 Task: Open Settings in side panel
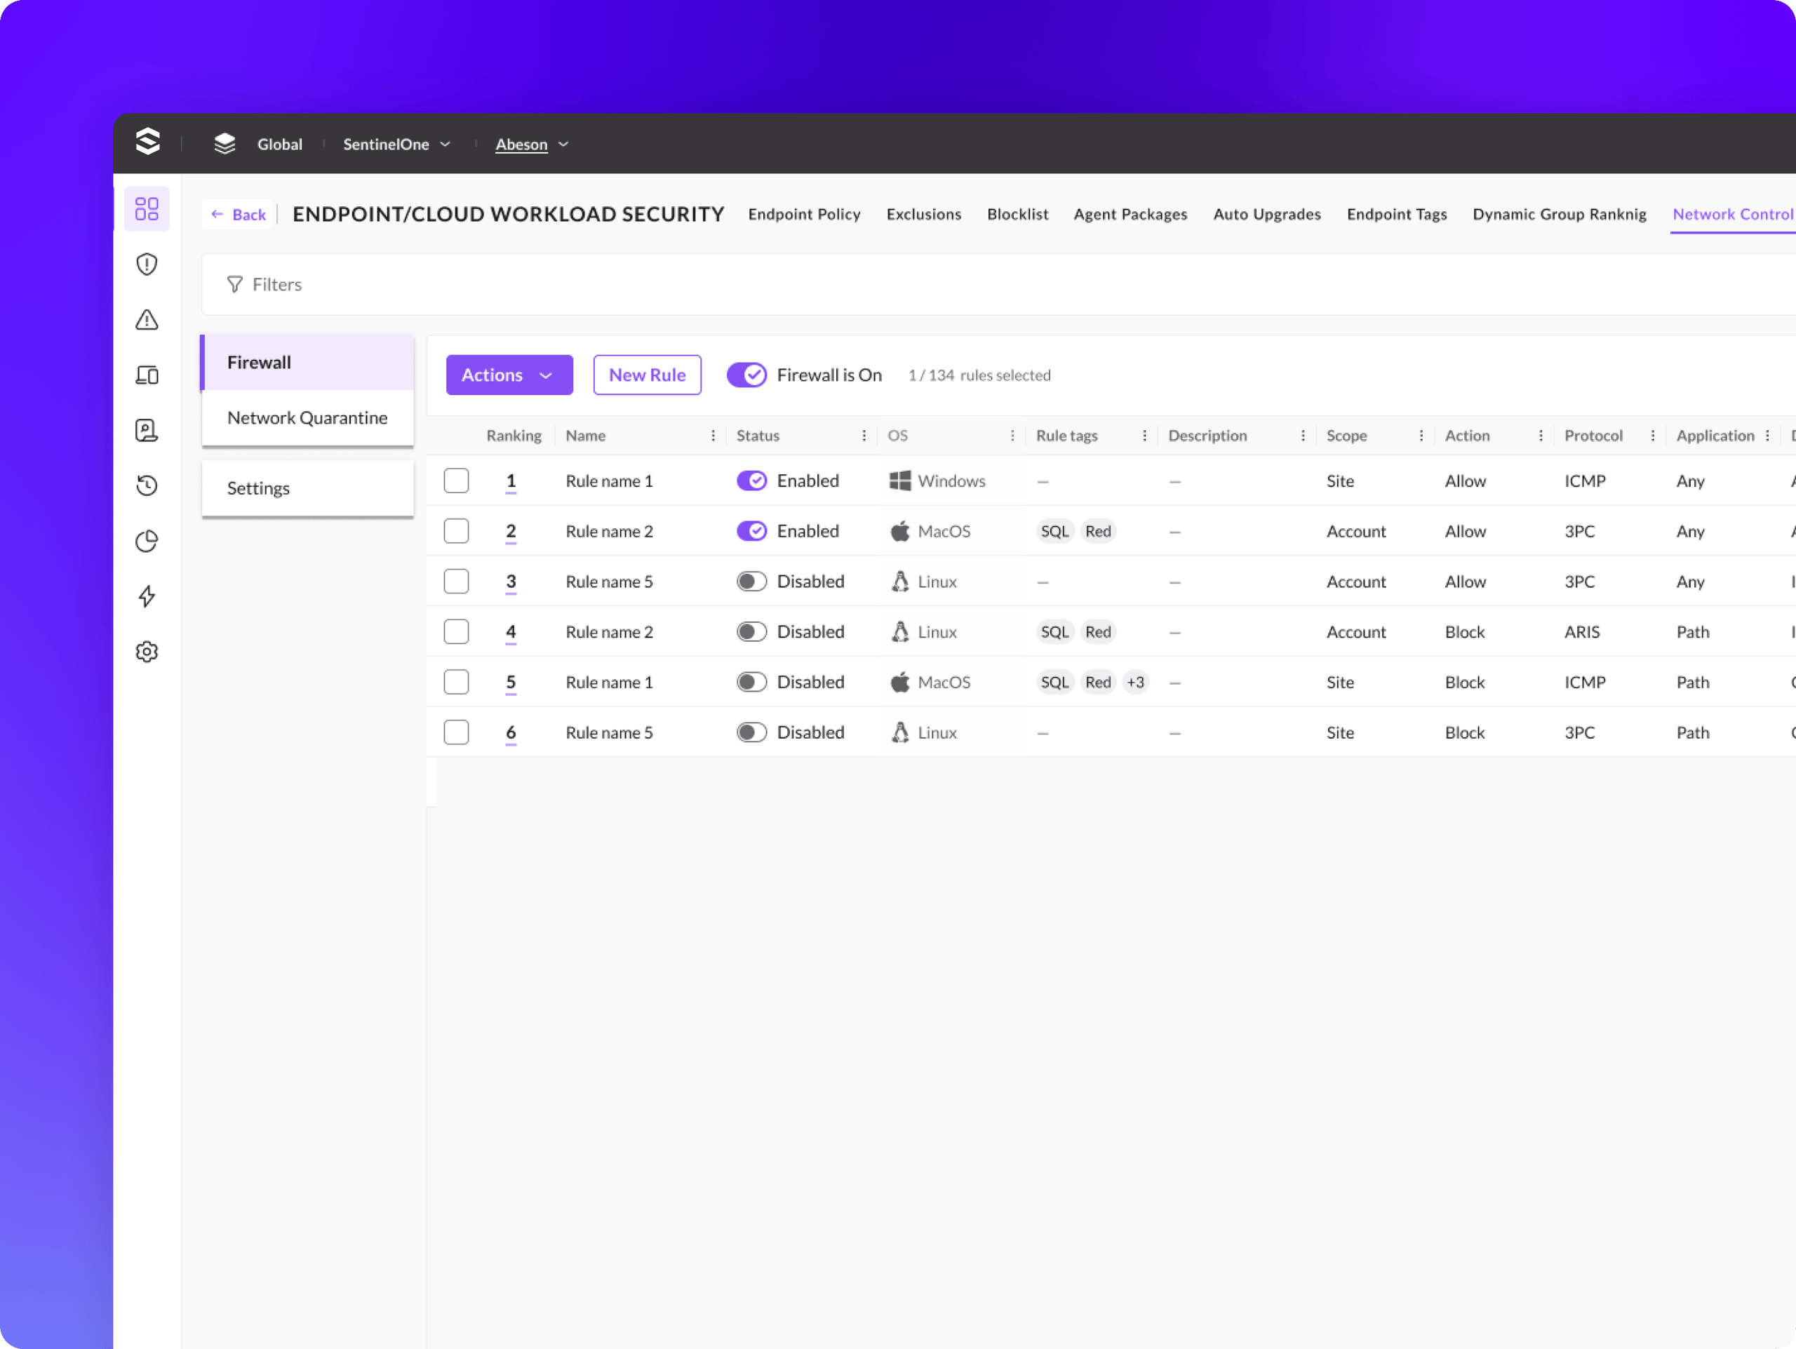(x=308, y=488)
